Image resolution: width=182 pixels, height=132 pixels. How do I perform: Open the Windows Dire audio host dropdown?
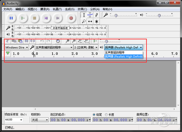[17, 47]
